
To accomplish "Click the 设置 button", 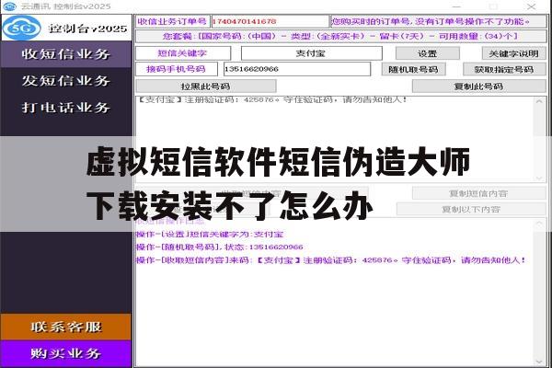I will (x=428, y=53).
